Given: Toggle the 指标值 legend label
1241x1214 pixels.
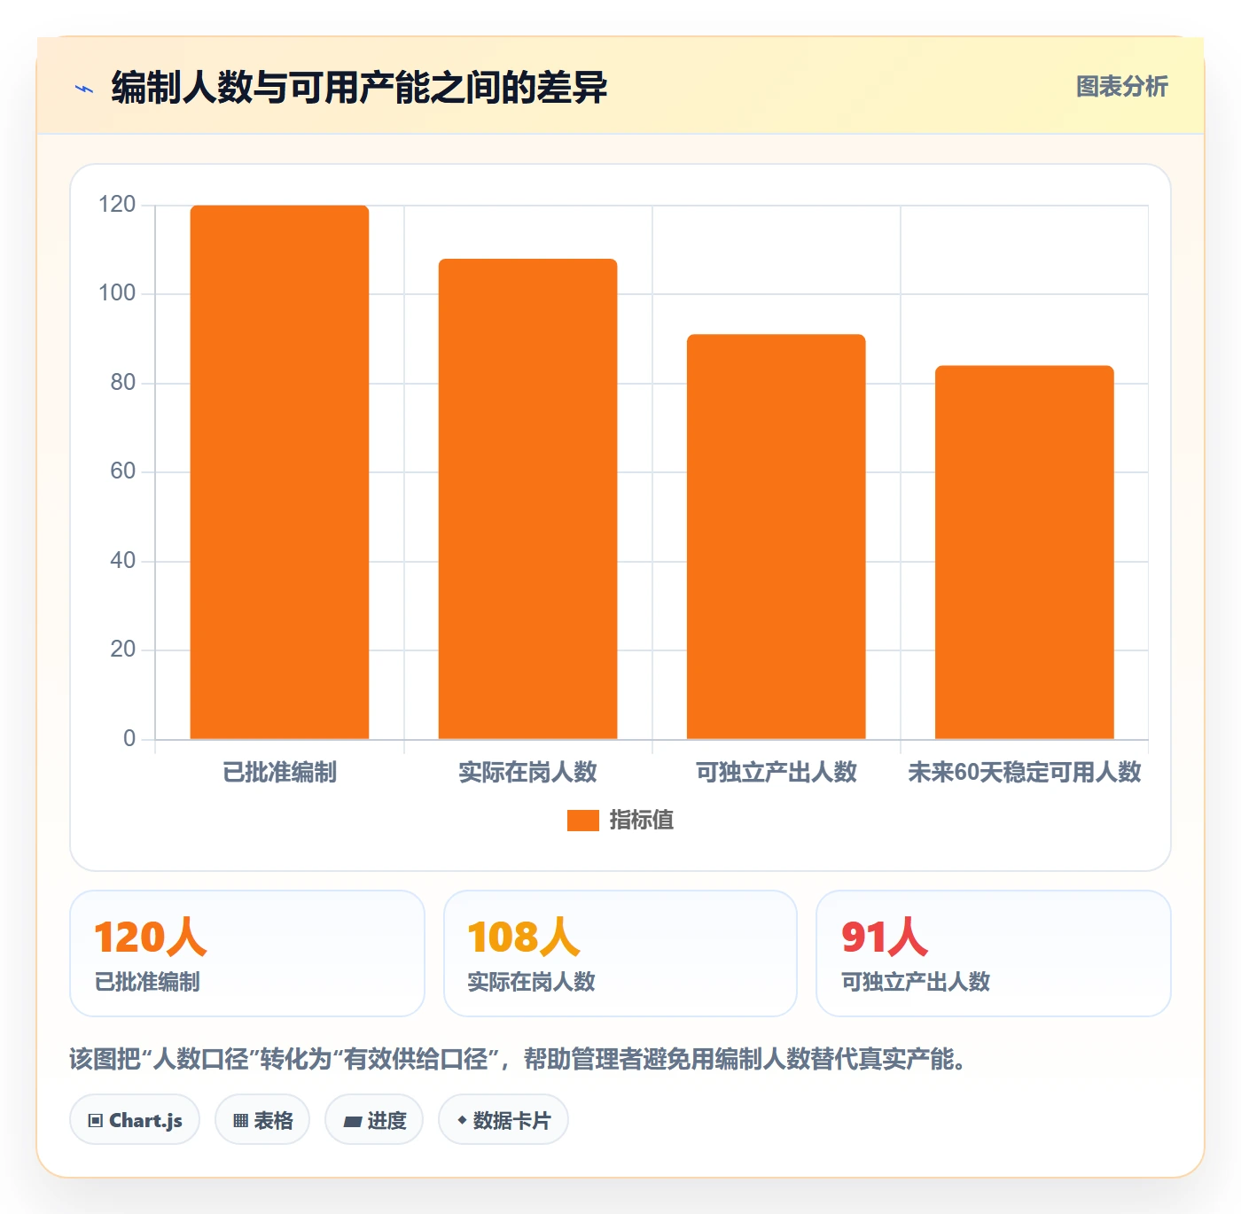Looking at the screenshot, I should pyautogui.click(x=642, y=821).
